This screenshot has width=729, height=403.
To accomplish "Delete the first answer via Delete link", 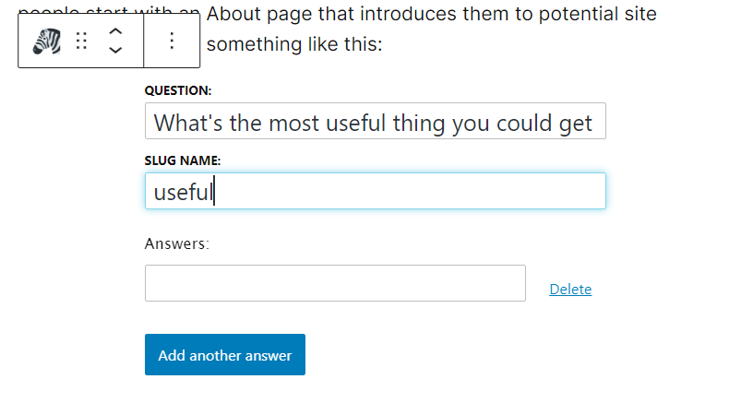I will coord(570,290).
